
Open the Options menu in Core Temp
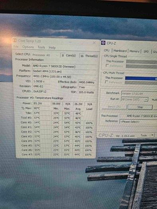pyautogui.click(x=28, y=47)
